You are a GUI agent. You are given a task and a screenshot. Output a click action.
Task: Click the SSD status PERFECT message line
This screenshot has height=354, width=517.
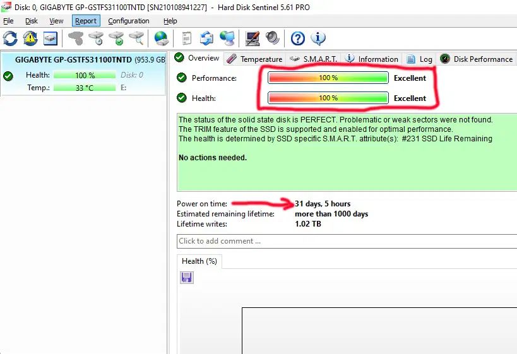coord(336,120)
